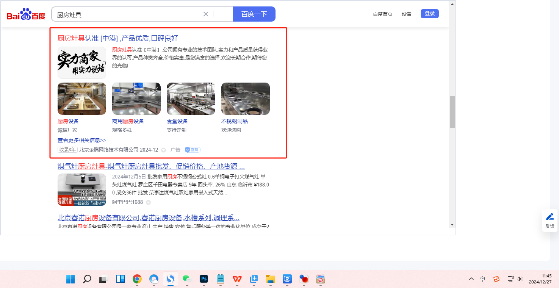The height and width of the screenshot is (288, 559).
Task: Clear the search box with the X icon
Action: (206, 14)
